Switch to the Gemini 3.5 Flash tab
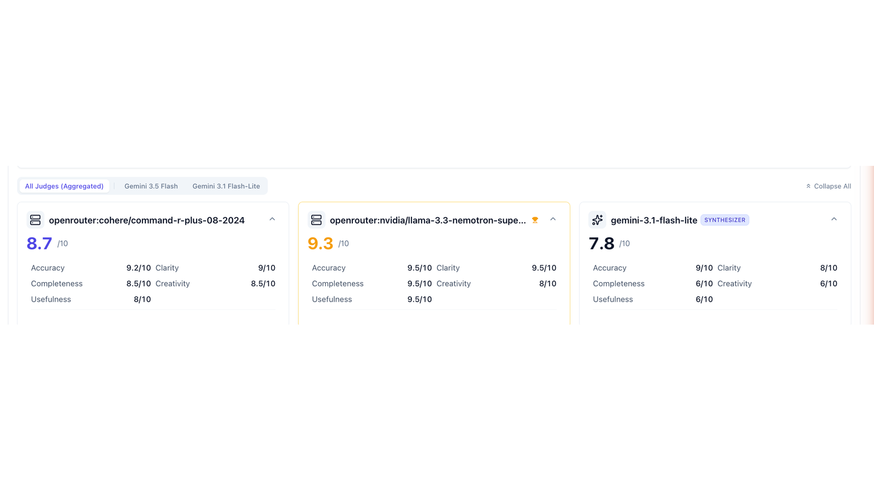The image size is (874, 491). point(151,186)
